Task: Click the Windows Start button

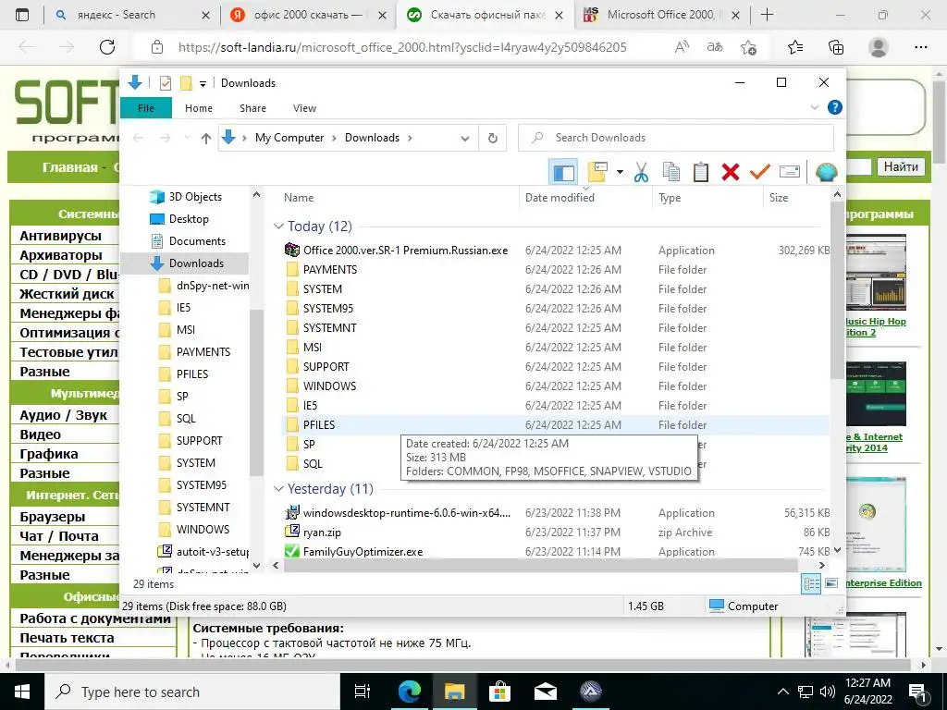Action: click(x=22, y=692)
